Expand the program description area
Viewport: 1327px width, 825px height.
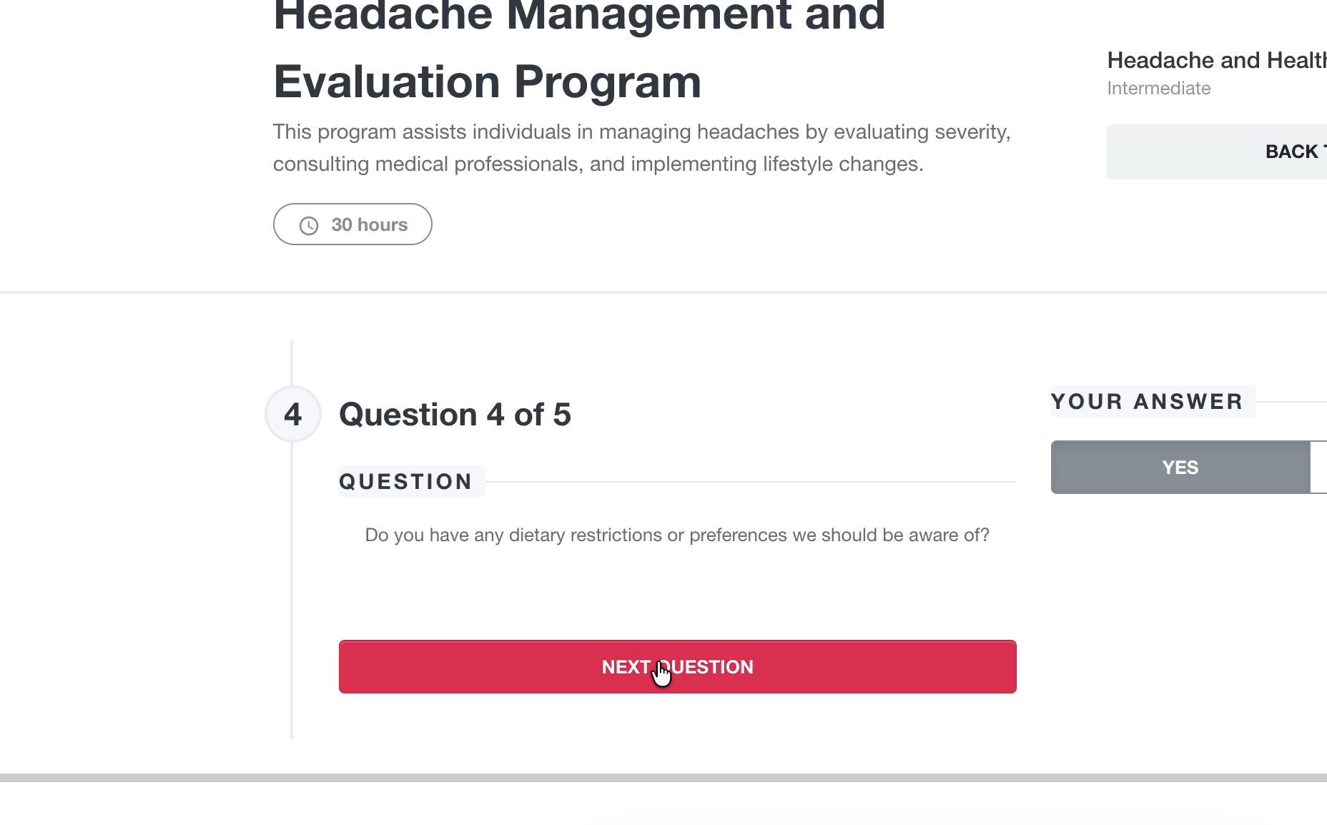coord(642,147)
